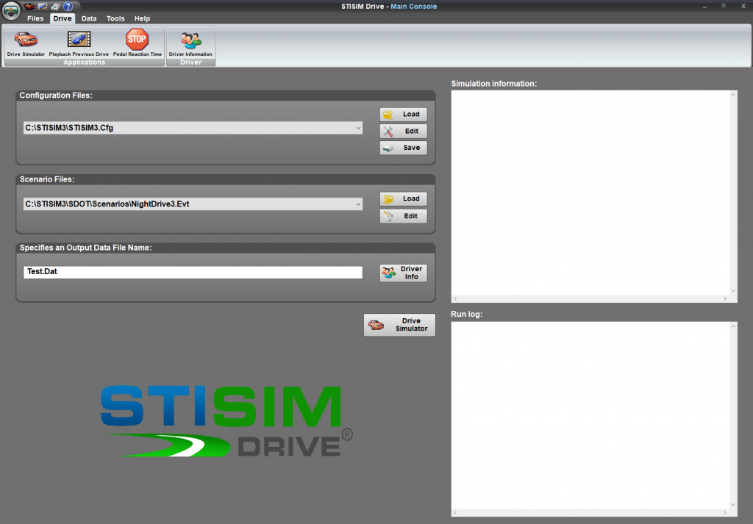This screenshot has width=753, height=524.
Task: Click Simulation information vertical scrollbar up arrow
Action: click(733, 95)
